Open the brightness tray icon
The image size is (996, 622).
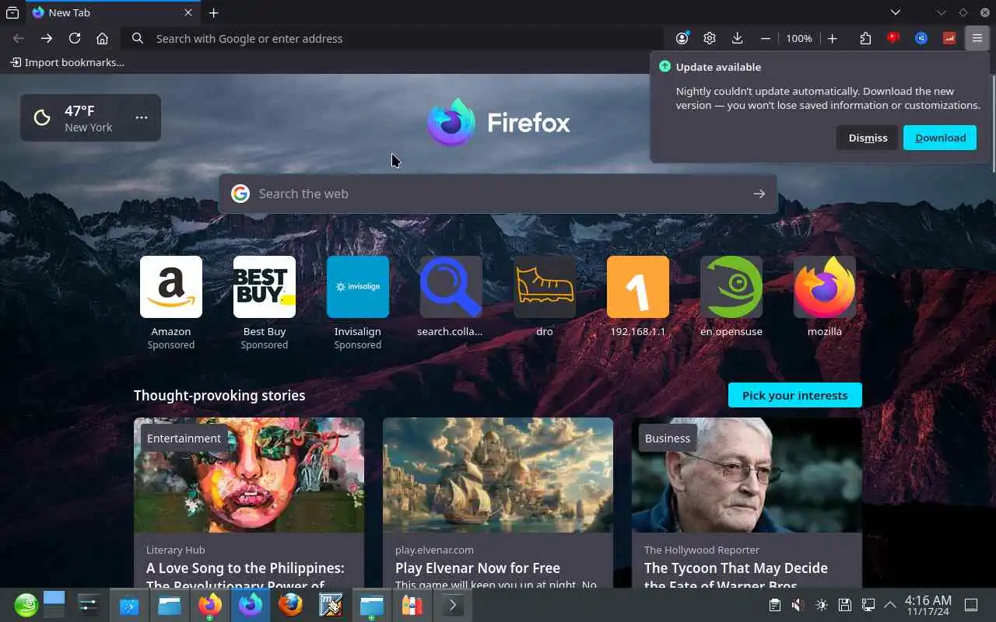click(x=822, y=605)
